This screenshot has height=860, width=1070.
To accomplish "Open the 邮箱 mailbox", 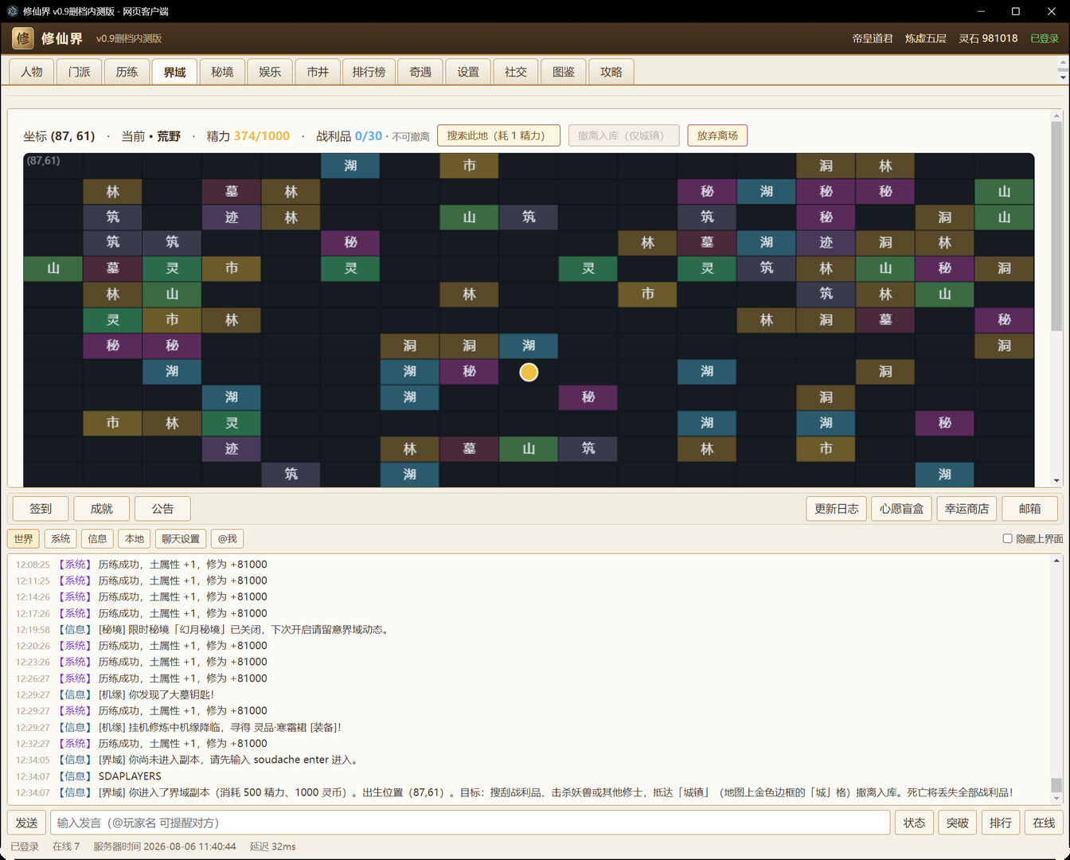I will (x=1030, y=509).
